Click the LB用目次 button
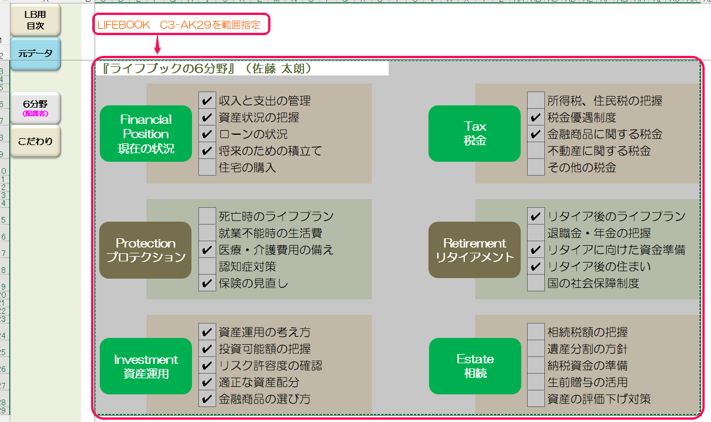 pyautogui.click(x=35, y=19)
